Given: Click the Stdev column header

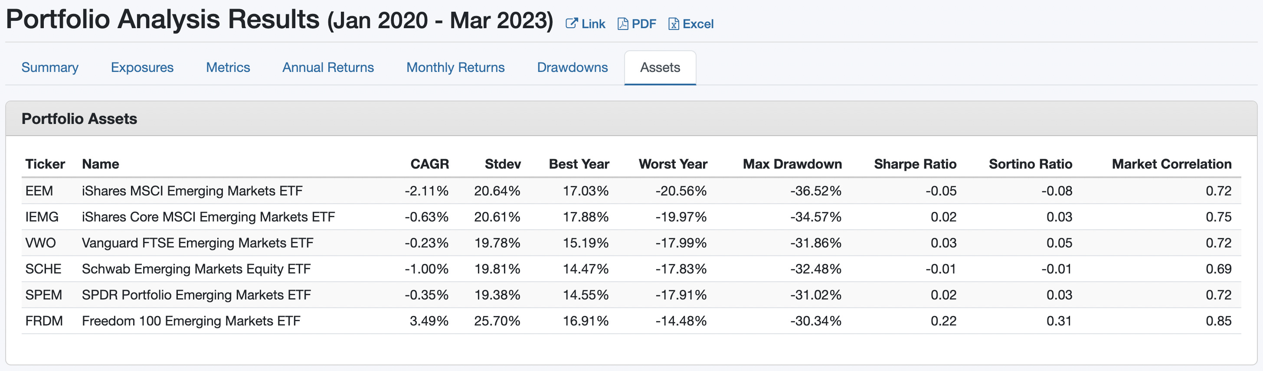Looking at the screenshot, I should point(503,164).
